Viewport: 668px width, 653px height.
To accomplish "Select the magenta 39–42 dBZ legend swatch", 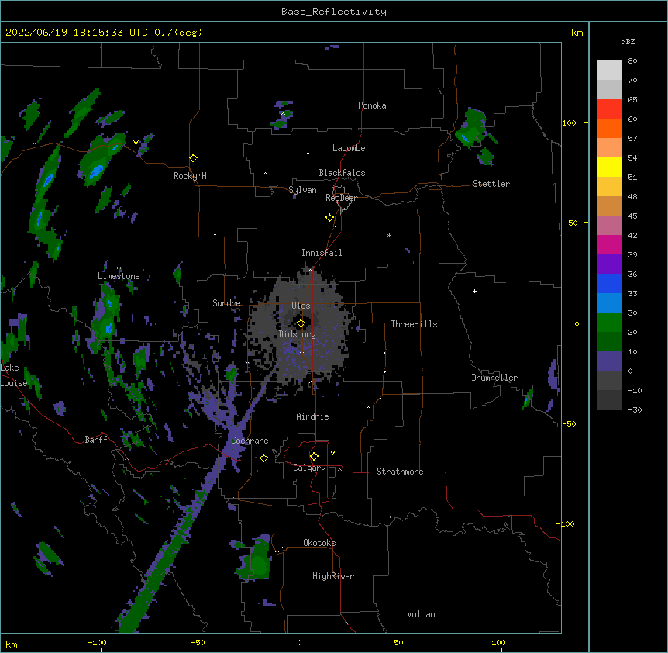I will tap(609, 244).
